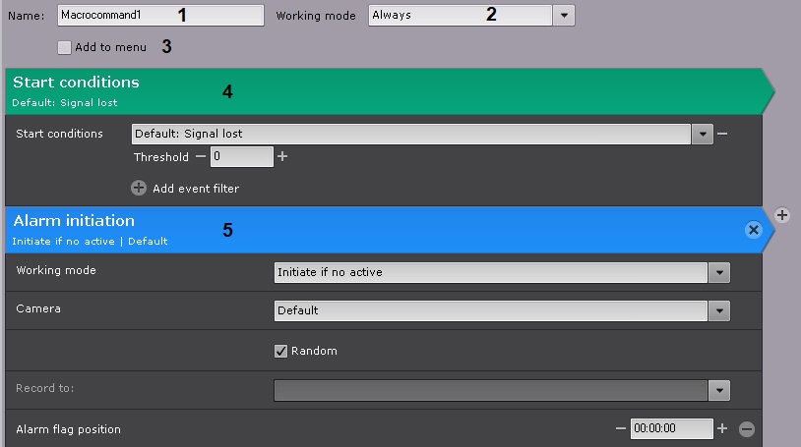Increase the Alarm flag position time
Image resolution: width=801 pixels, height=447 pixels.
pyautogui.click(x=722, y=428)
